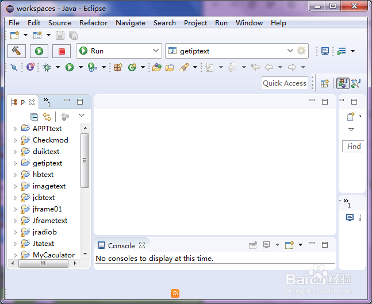
Task: Click the Open Perspective icon
Action: 324,83
